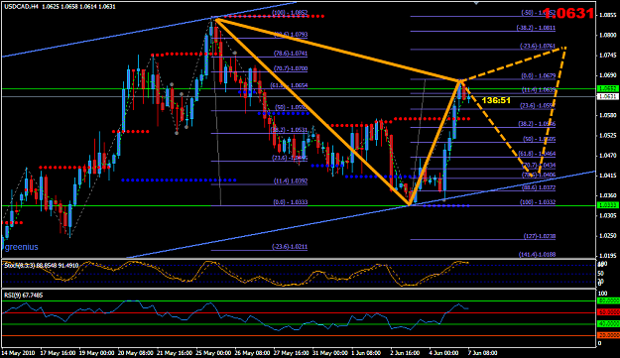Click the red 60.0000 RSI level tag
This screenshot has width=620, height=358.
[x=608, y=312]
